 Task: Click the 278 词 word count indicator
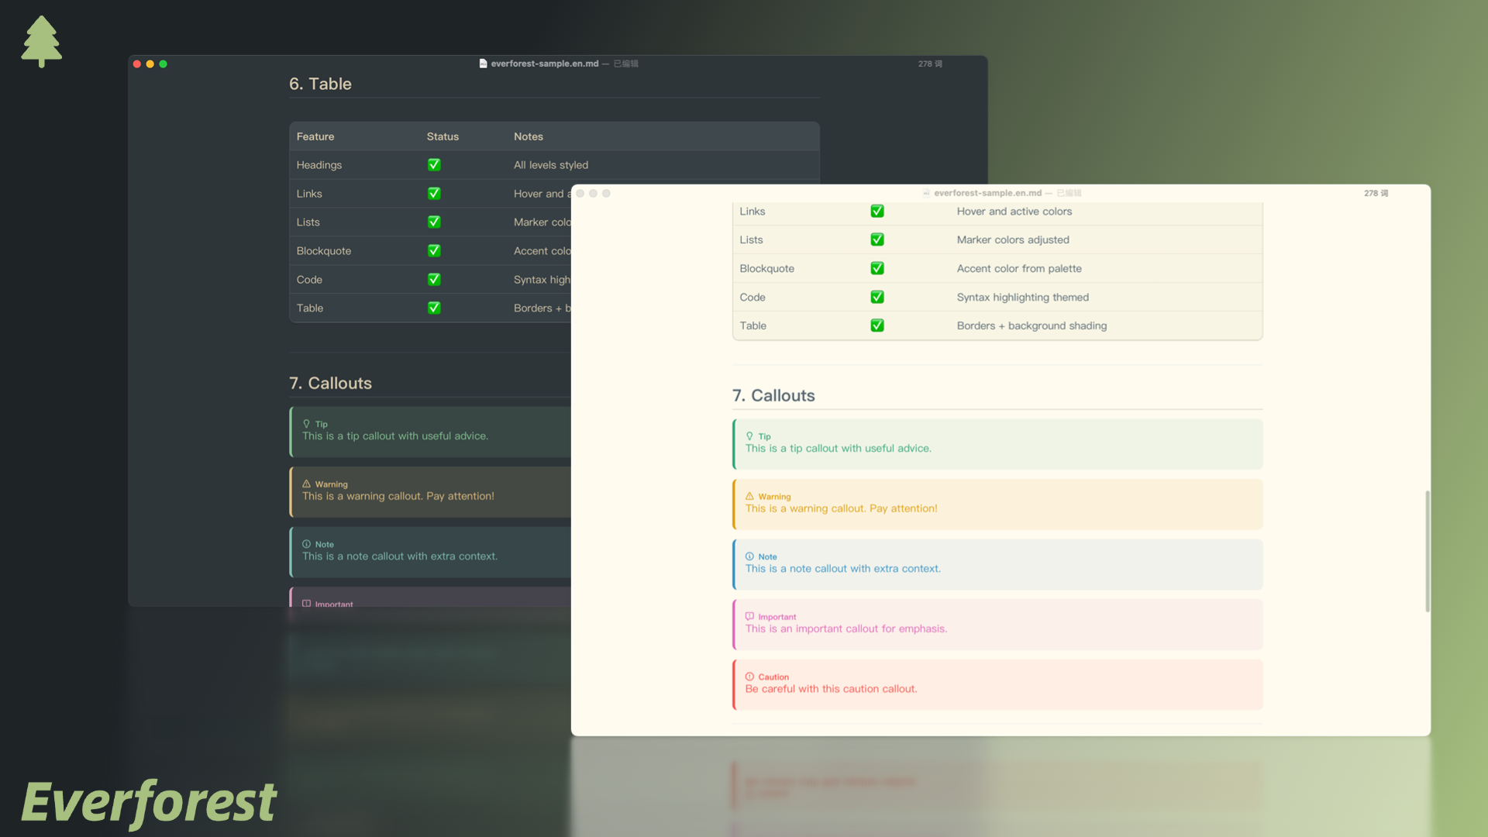(1376, 193)
